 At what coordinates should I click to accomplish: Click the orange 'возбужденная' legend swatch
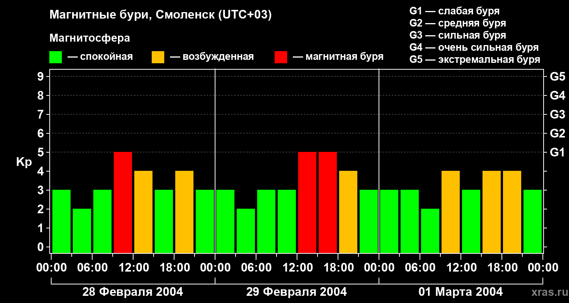coord(158,57)
